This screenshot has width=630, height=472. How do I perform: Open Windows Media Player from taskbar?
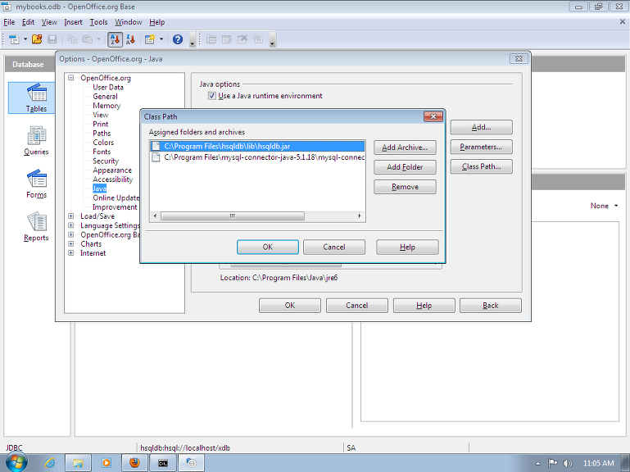pos(107,463)
